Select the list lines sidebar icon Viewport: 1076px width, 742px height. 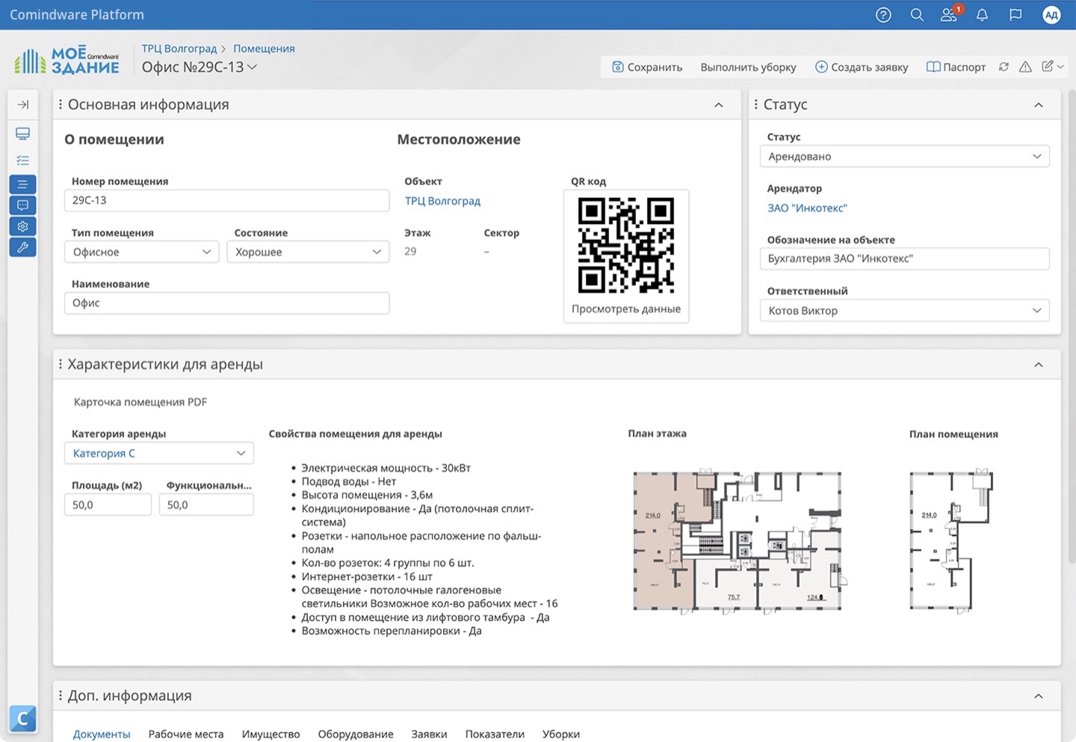[x=22, y=184]
